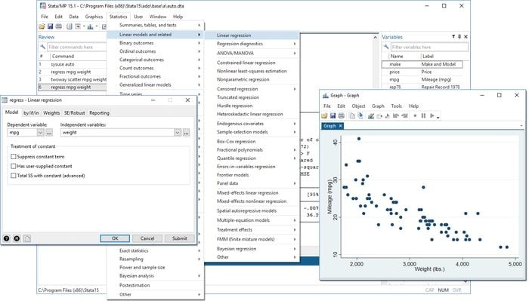Click filter funnel icon in Variables panel header
The width and height of the screenshot is (529, 307).
pos(453,37)
